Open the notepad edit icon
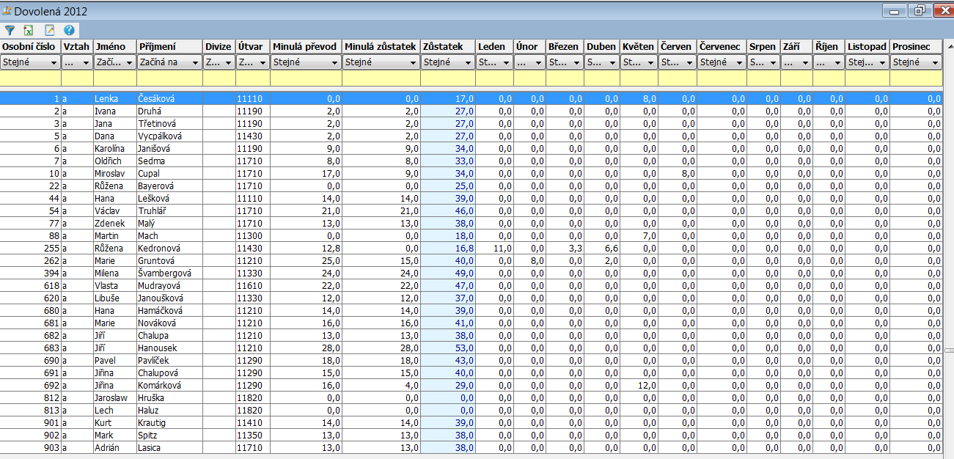Screen dimensions: 954x459 [x=49, y=31]
